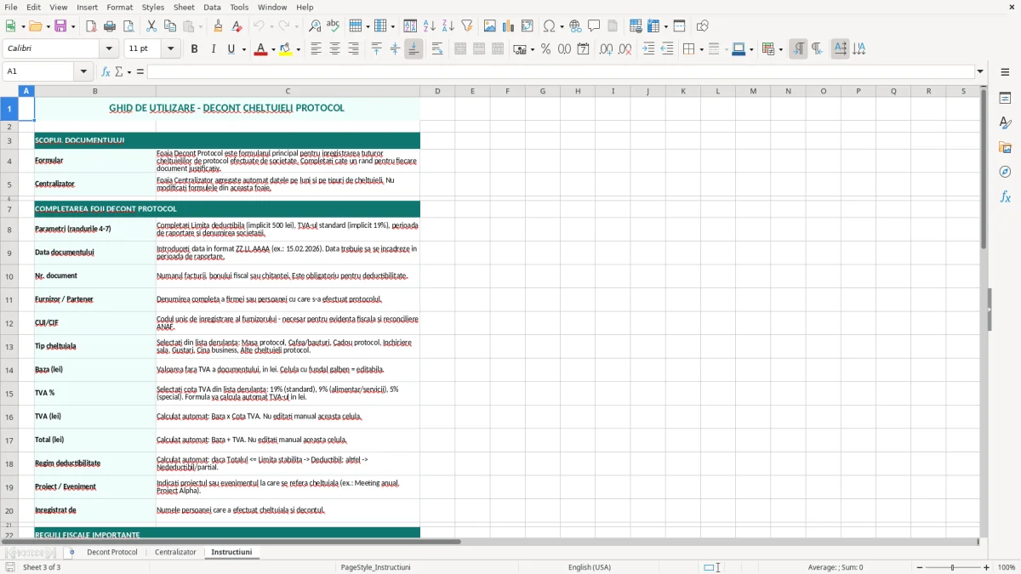The image size is (1021, 574).
Task: Toggle Bold formatting
Action: click(x=194, y=49)
